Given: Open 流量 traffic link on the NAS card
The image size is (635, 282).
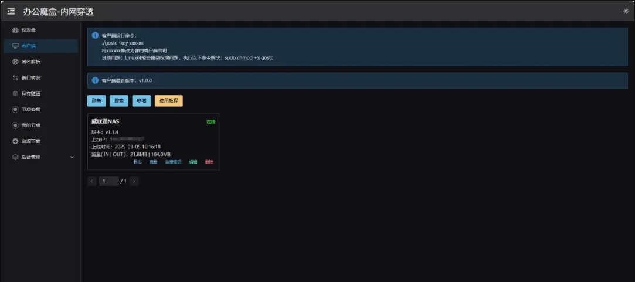Looking at the screenshot, I should (x=153, y=162).
